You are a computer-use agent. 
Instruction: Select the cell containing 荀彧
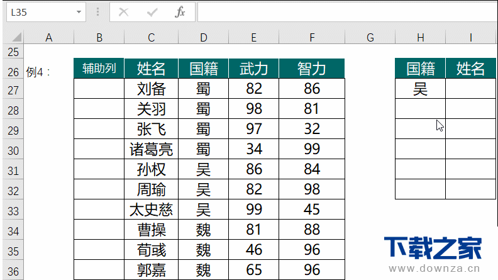pos(151,250)
